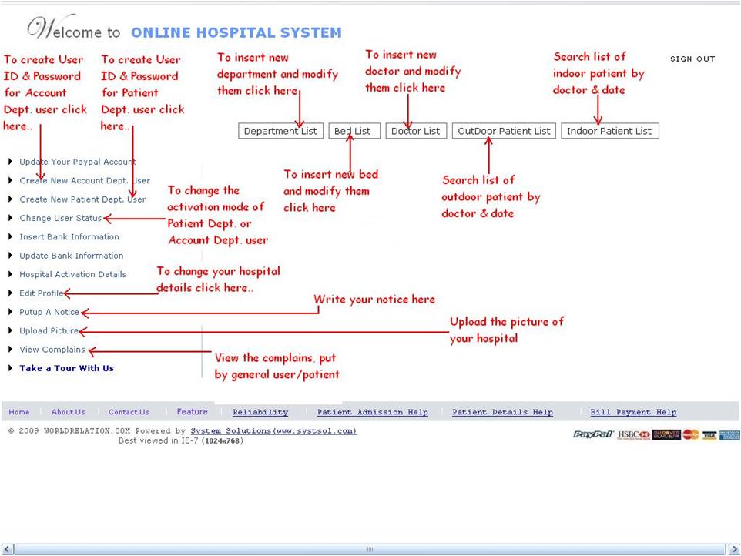Screen dimensions: 741x556
Task: Click the arrow beside Update Your Paypal Account
Action: (x=10, y=162)
